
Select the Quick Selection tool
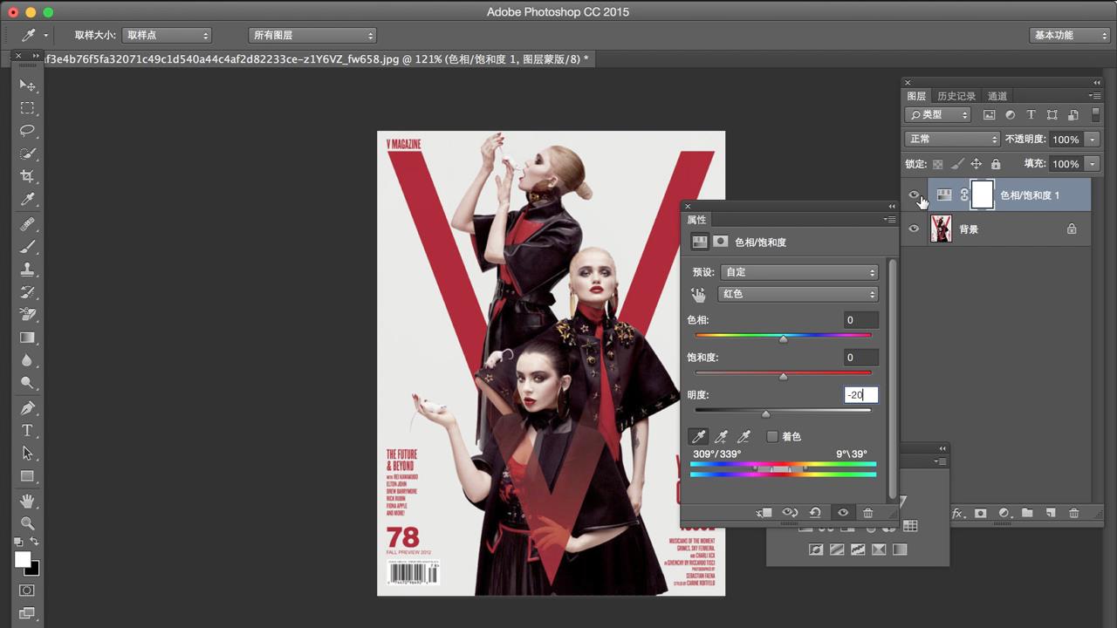27,154
